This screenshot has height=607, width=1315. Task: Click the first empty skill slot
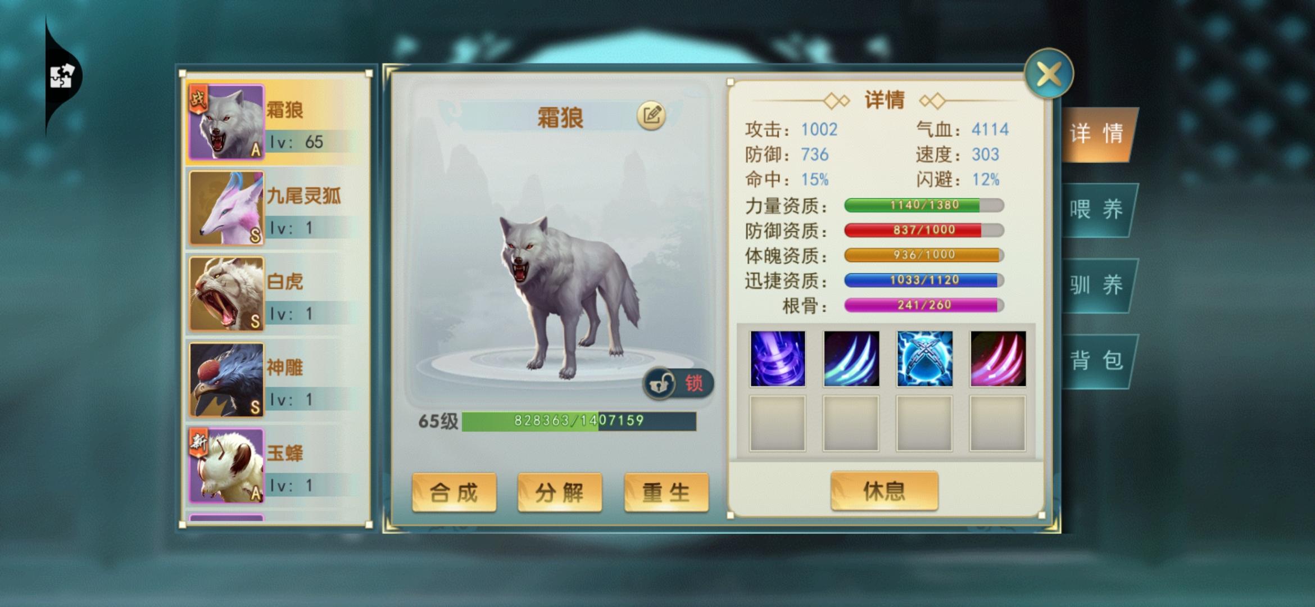pyautogui.click(x=778, y=423)
